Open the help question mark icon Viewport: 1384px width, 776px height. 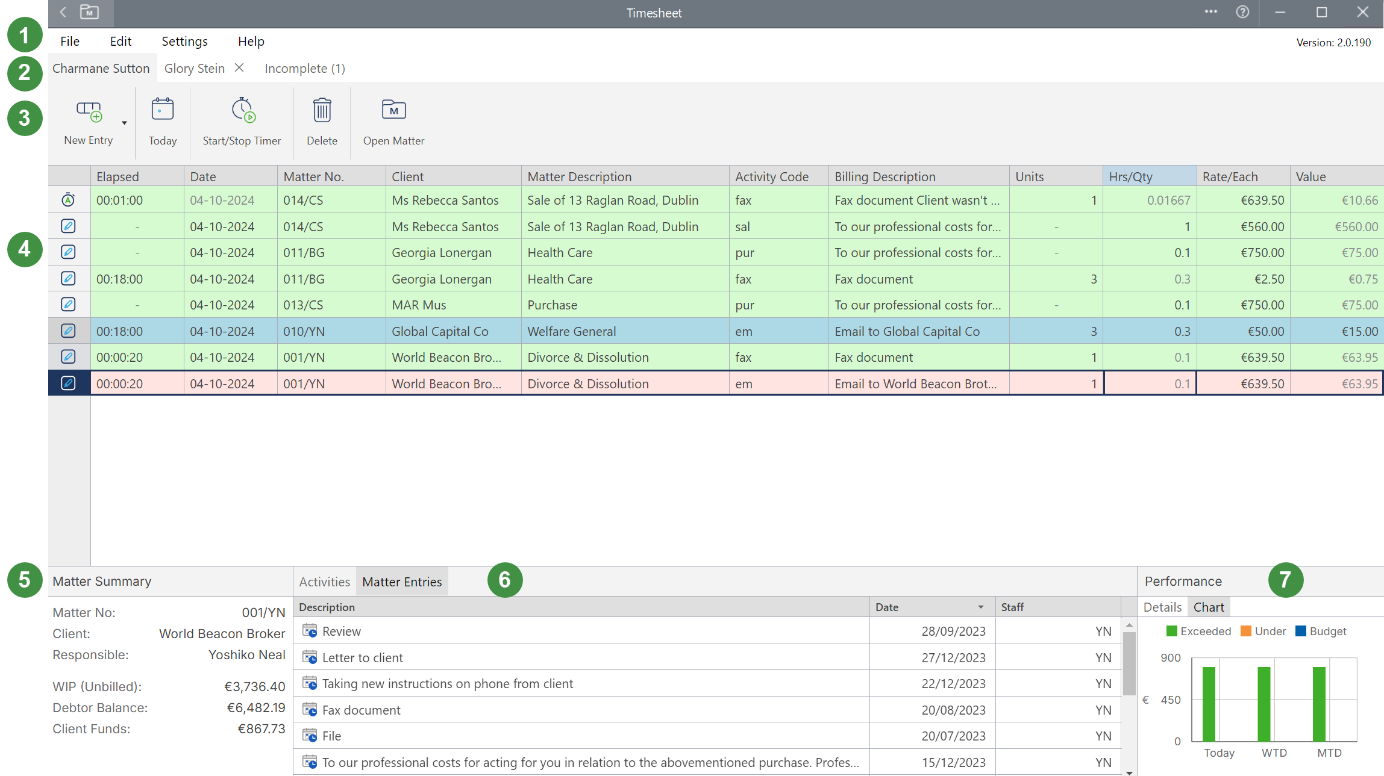1242,13
